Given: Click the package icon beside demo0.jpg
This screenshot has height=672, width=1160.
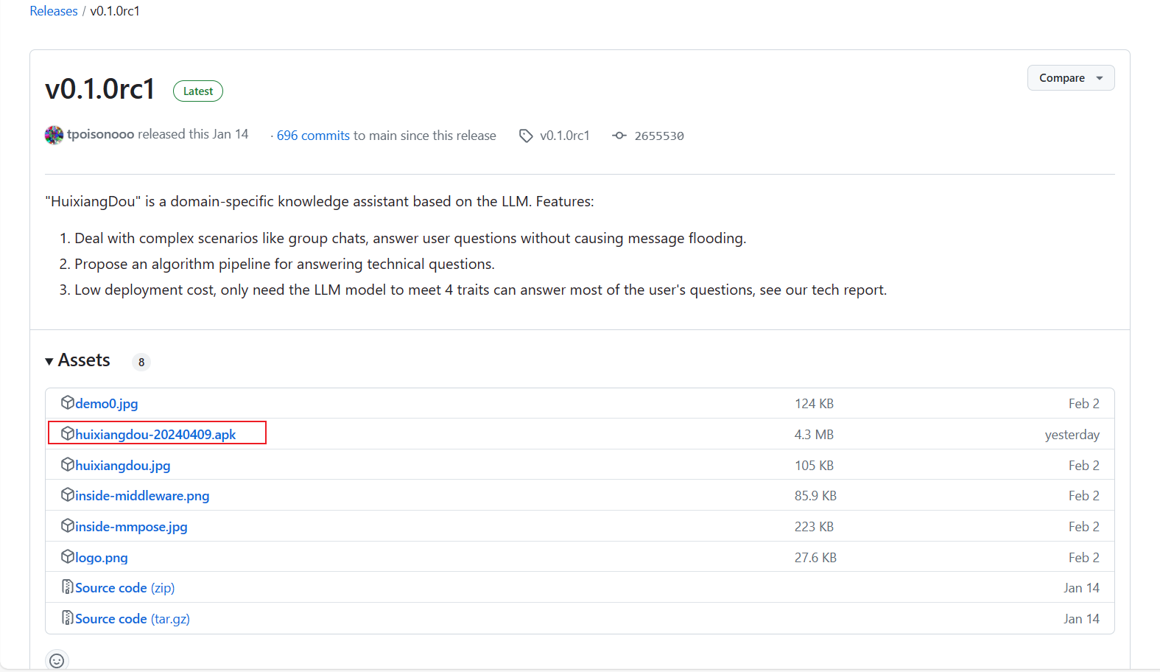Looking at the screenshot, I should tap(68, 402).
